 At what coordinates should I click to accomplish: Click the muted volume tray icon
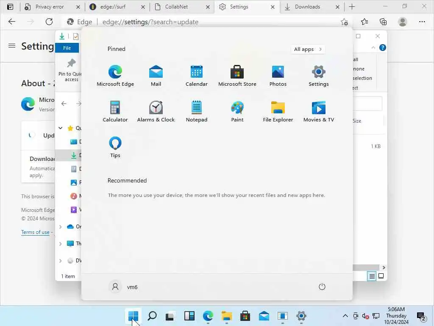365,316
